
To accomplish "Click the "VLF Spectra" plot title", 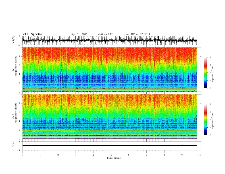I will (x=32, y=34).
